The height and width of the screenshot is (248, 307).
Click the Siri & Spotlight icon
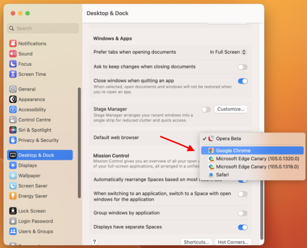(x=13, y=130)
